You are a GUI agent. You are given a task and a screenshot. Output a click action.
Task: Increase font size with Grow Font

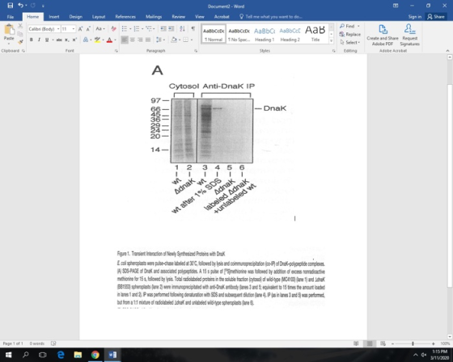[x=80, y=29]
